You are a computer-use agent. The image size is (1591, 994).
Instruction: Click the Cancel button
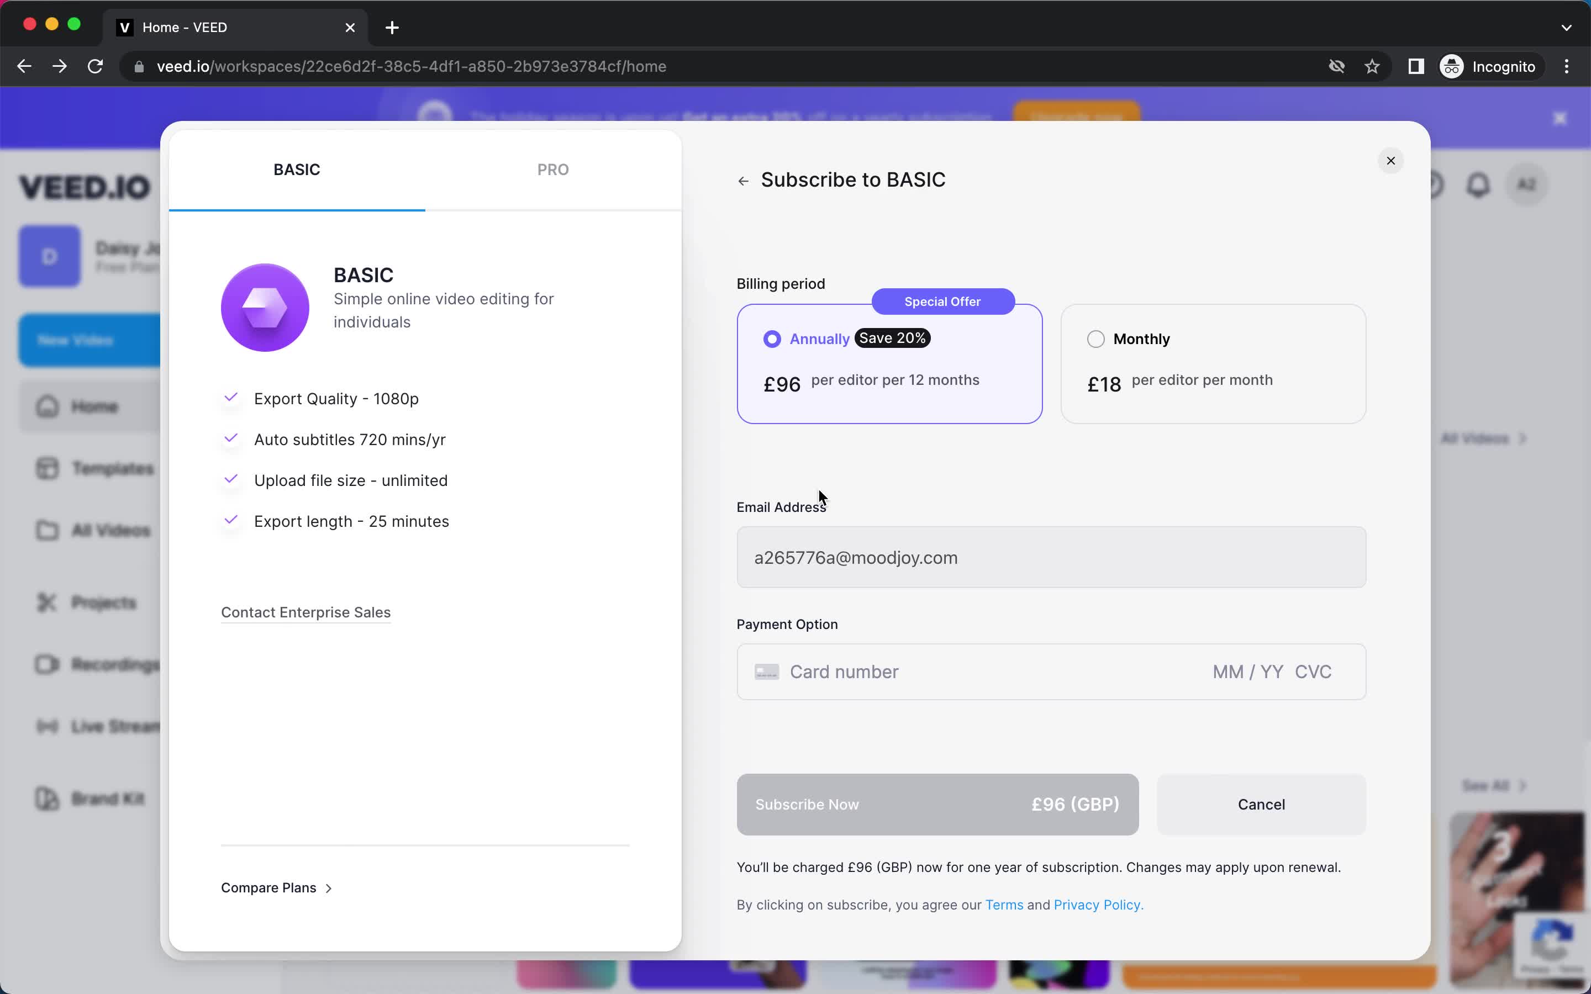tap(1261, 804)
